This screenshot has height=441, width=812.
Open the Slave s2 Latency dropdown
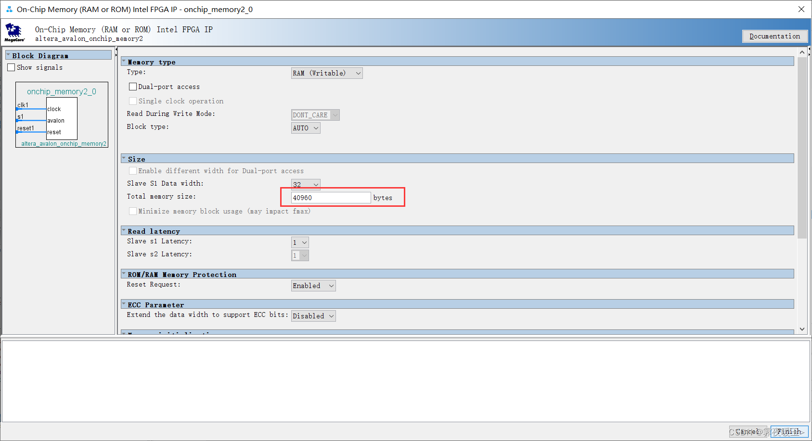300,255
